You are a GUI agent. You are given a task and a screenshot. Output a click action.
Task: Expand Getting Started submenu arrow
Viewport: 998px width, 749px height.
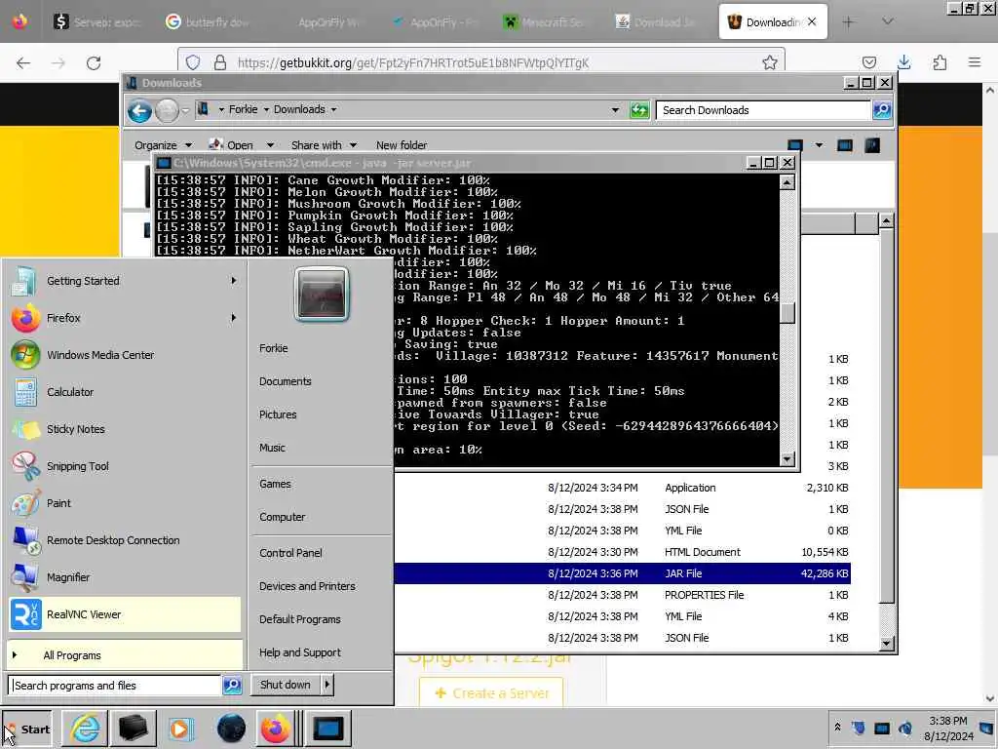[x=234, y=281]
